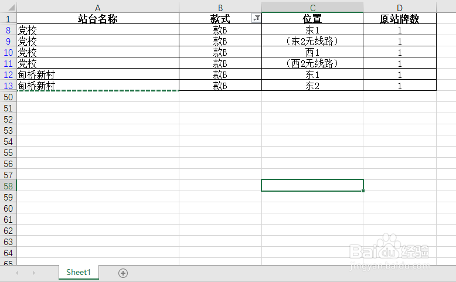Select the (东2无线路) cell
Viewport: 456px width, 282px height.
click(x=312, y=41)
